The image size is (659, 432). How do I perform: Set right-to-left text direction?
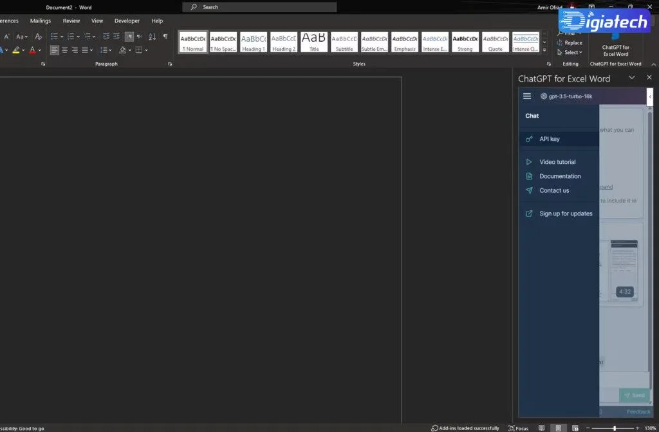pos(139,37)
